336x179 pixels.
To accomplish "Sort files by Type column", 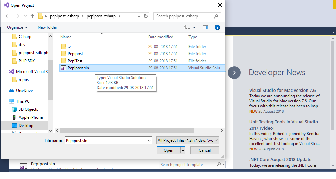I will coord(193,37).
